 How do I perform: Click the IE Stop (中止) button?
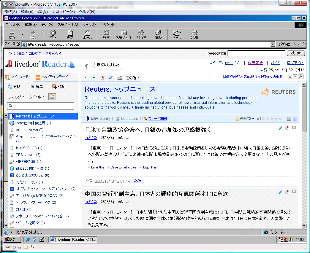[x=53, y=35]
